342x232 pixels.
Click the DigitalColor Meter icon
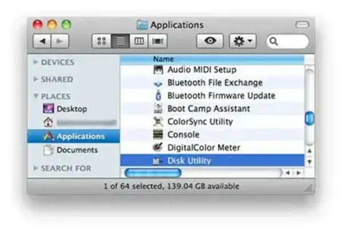pos(158,147)
